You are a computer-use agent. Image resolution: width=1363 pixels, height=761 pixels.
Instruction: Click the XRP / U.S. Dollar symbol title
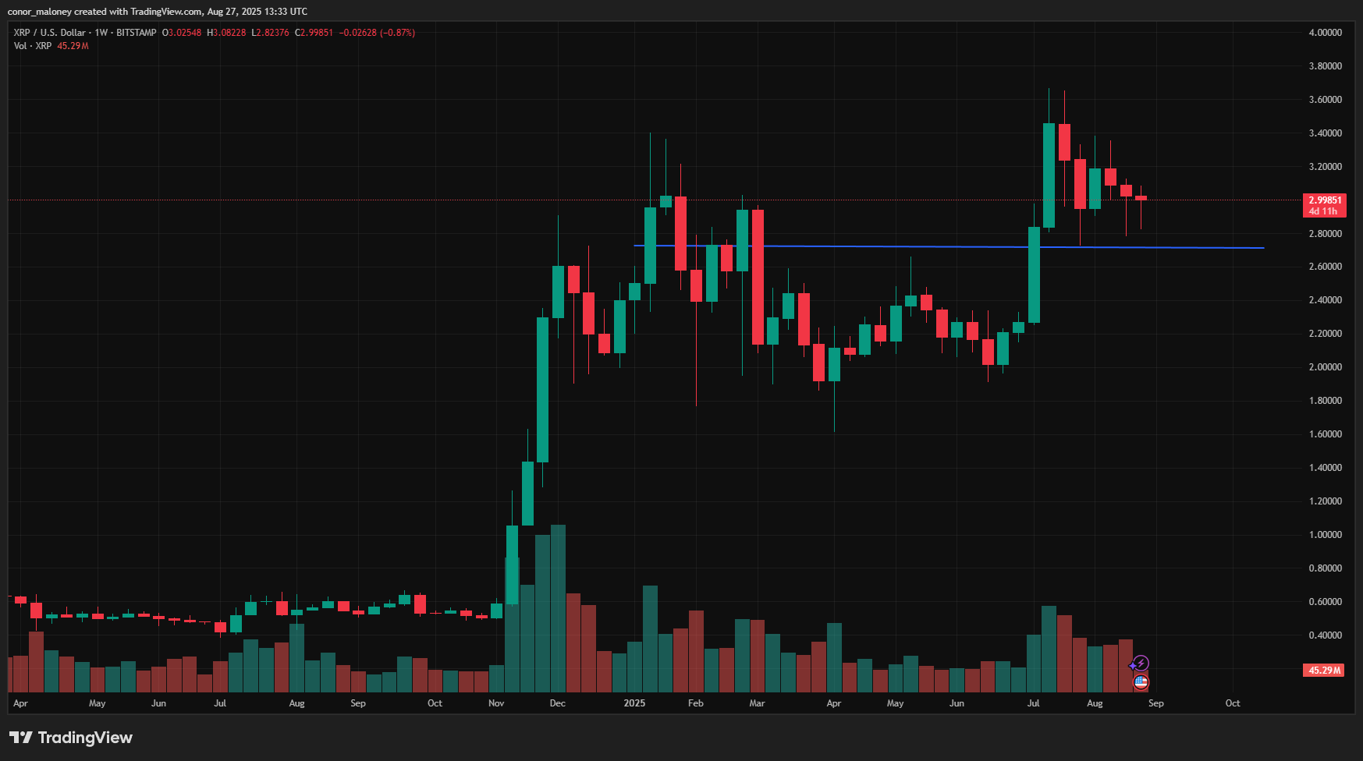click(x=49, y=33)
